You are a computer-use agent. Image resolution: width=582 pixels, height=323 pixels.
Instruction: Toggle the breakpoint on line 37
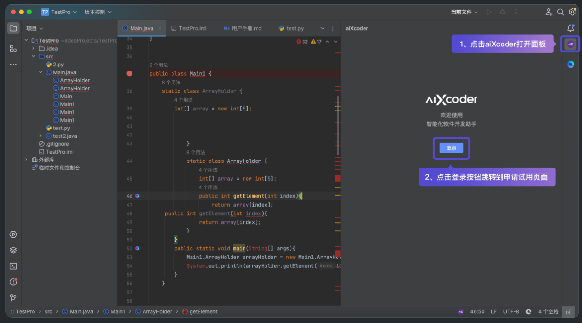[130, 73]
